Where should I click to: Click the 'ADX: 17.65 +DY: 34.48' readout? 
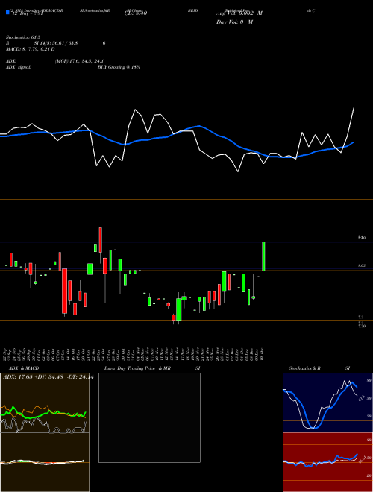coord(32,377)
